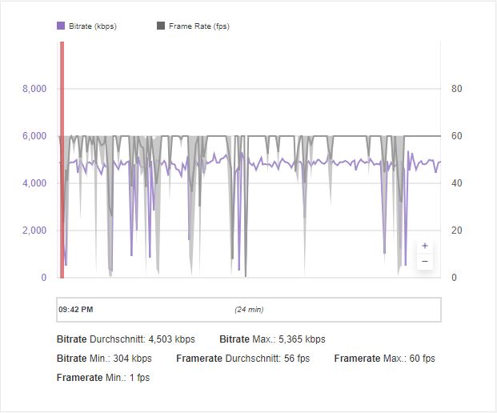Click the zoom out minus button
This screenshot has width=497, height=413.
(424, 262)
